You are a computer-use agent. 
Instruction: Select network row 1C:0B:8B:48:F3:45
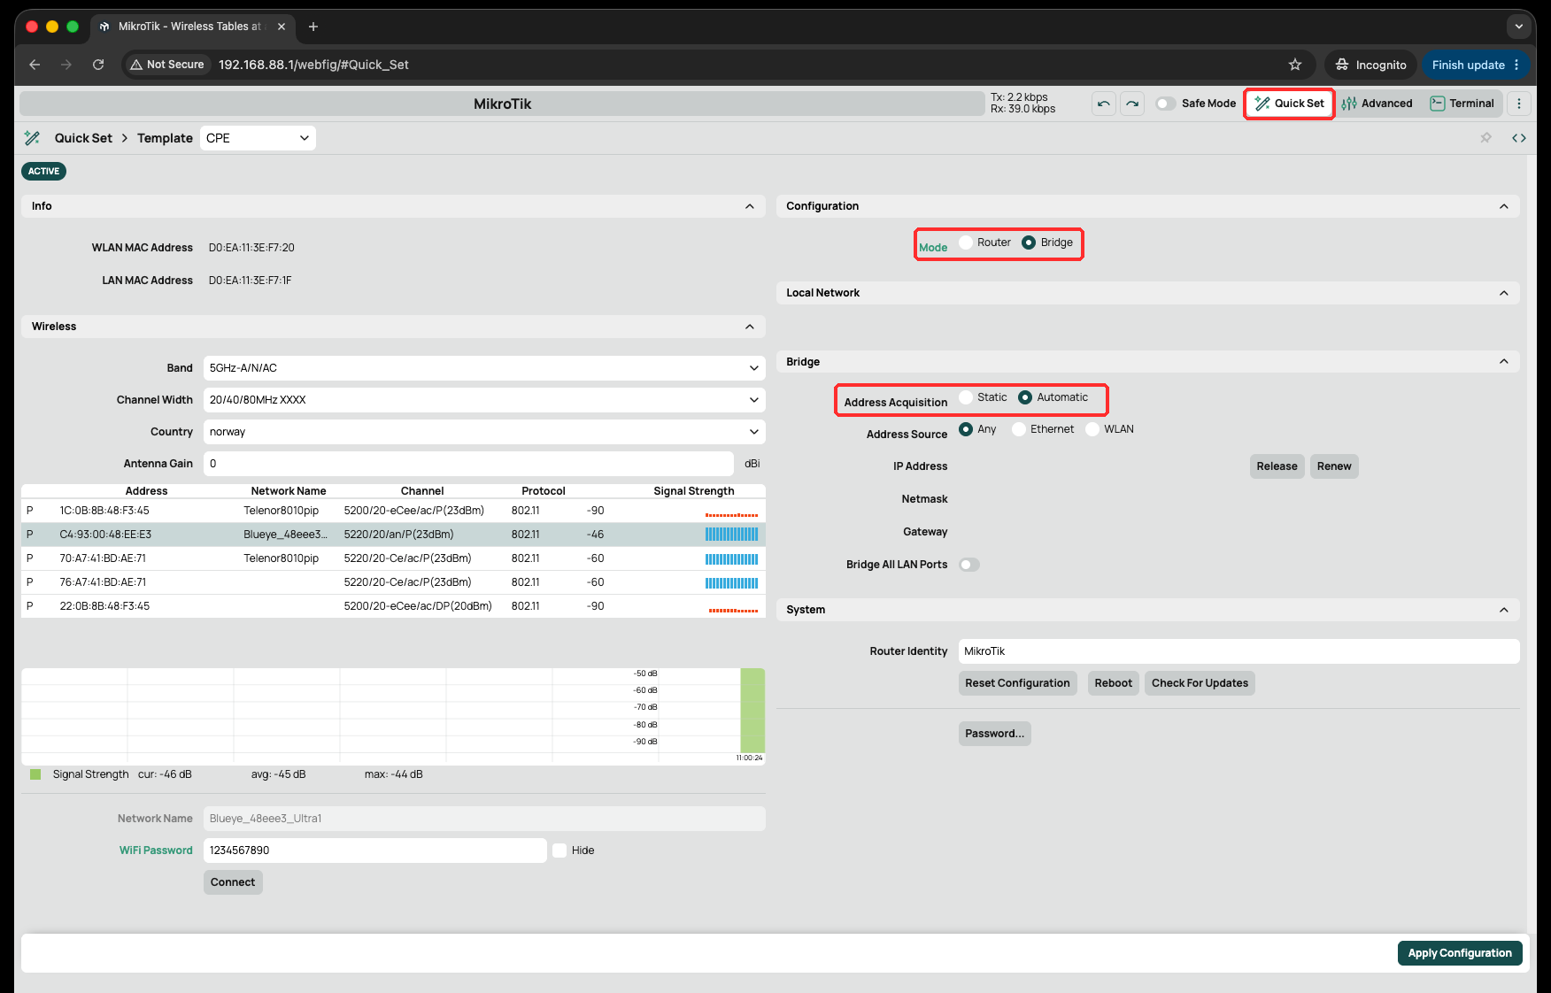pyautogui.click(x=393, y=511)
